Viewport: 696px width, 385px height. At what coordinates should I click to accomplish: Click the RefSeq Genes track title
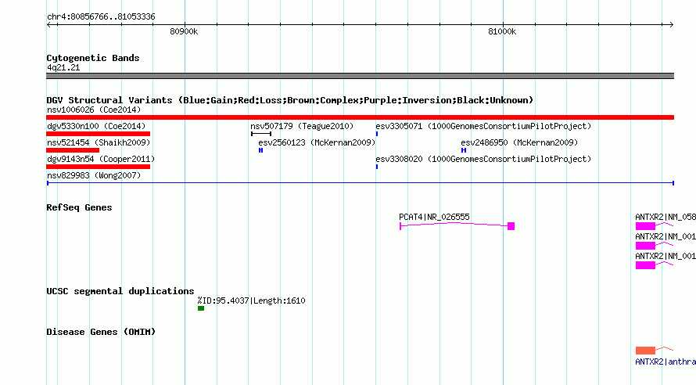(79, 207)
